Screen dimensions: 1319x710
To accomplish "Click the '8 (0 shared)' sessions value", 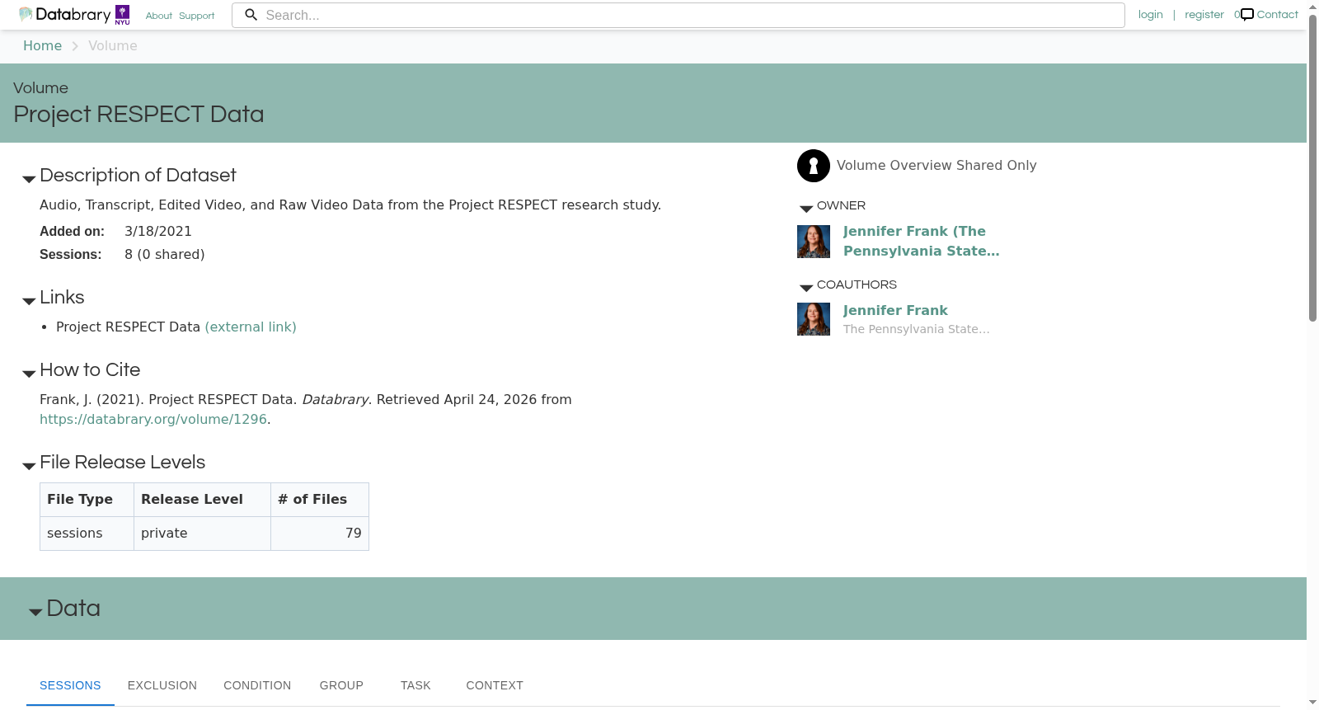I will 165,255.
